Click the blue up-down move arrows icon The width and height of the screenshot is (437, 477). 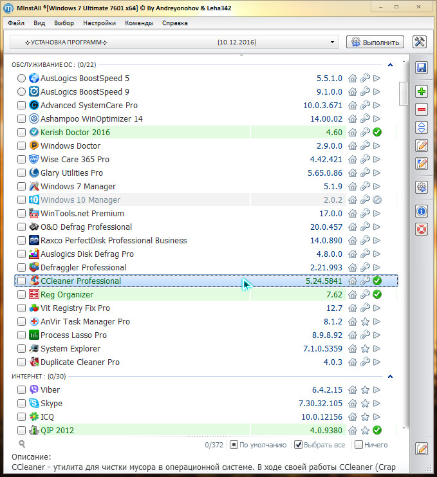pos(422,127)
